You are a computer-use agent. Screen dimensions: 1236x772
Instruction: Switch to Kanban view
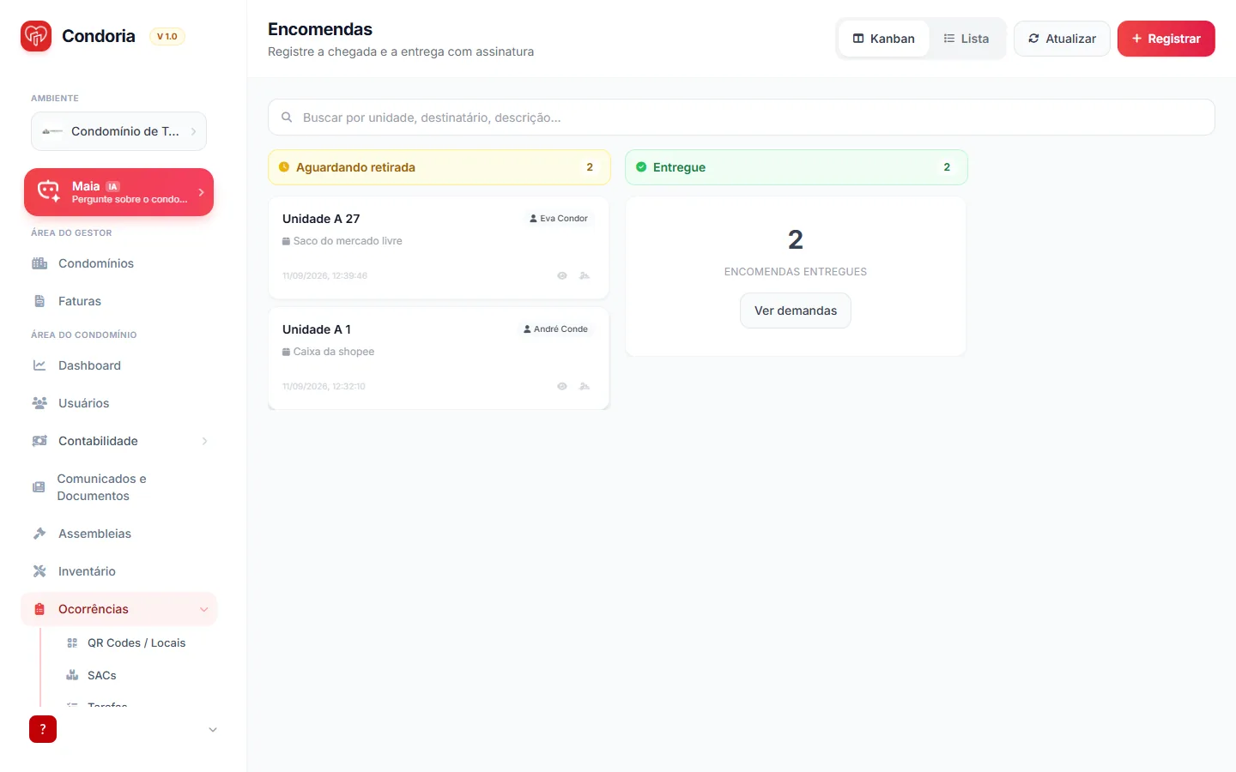point(884,39)
